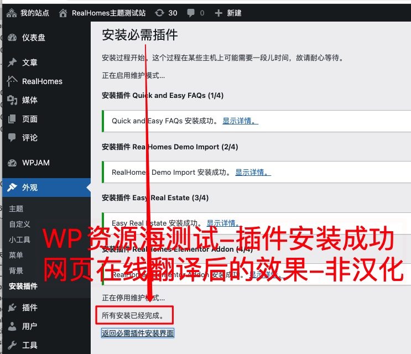Show details for Quick and Easy FAQs

tap(240, 121)
